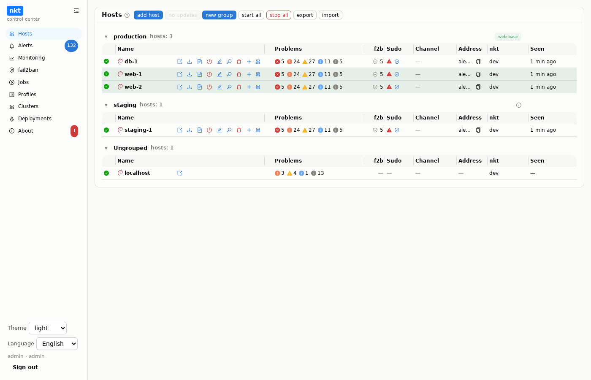Click the 'add host' button

(x=148, y=15)
